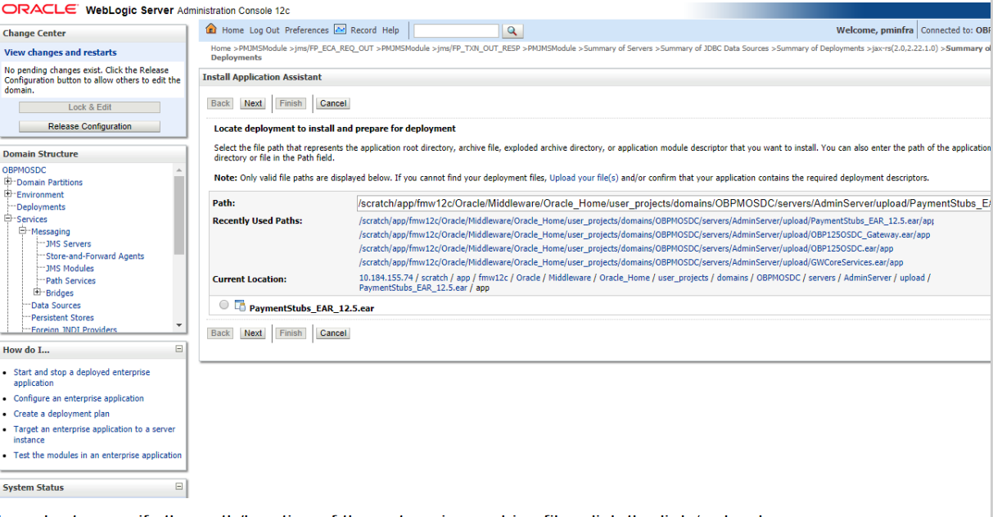Open Target an enterprise application link
The height and width of the screenshot is (517, 993).
click(x=94, y=434)
